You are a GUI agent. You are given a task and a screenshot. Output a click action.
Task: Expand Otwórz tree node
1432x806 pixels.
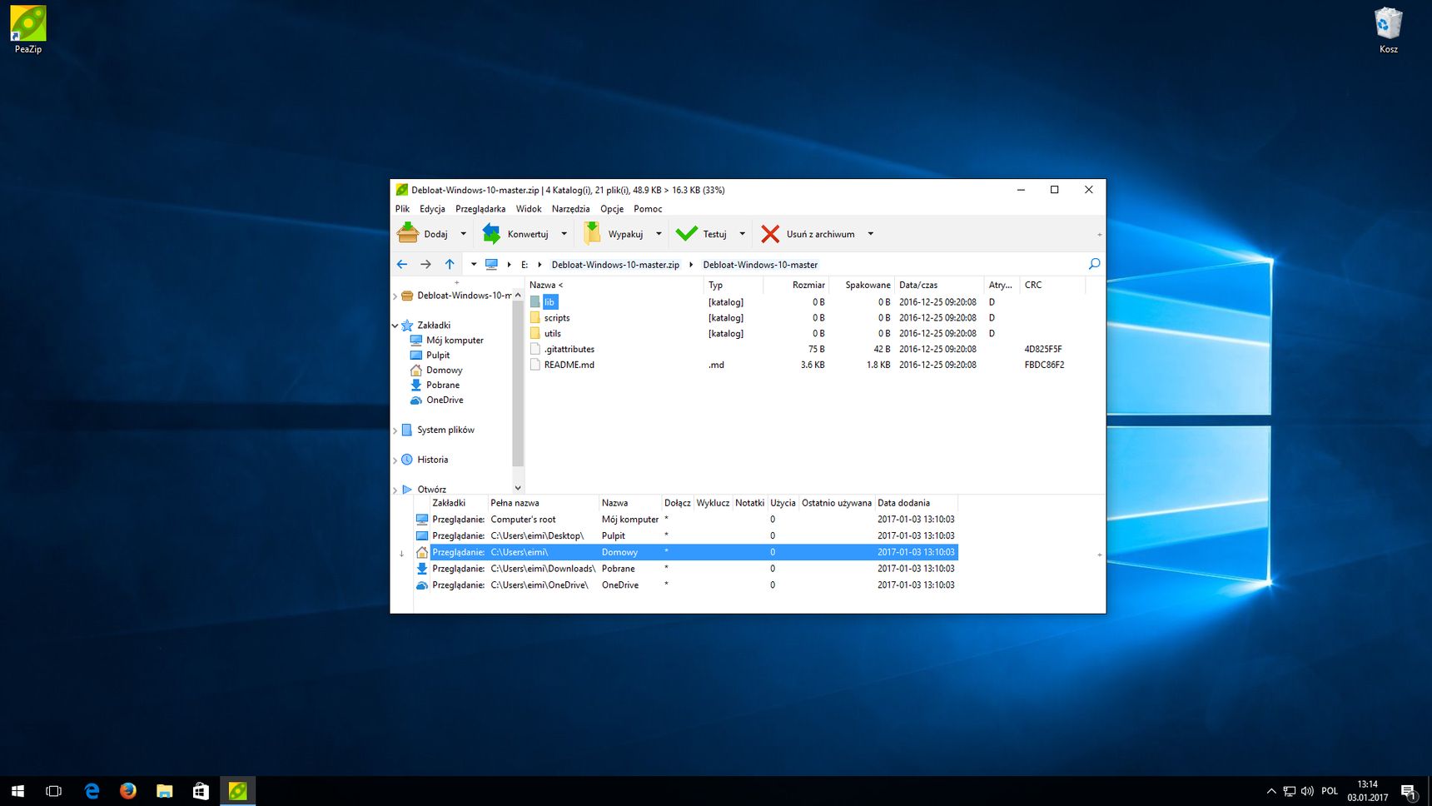click(x=395, y=490)
